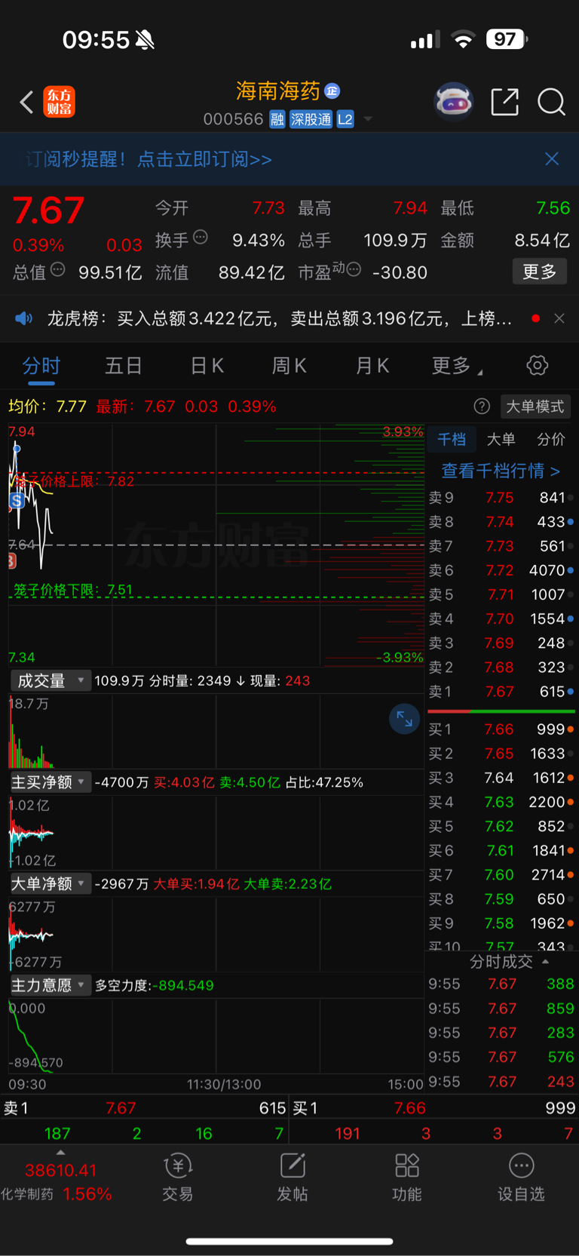Tap the bottom bar 买1 7.66 quote
579x1256 pixels.
point(433,1108)
